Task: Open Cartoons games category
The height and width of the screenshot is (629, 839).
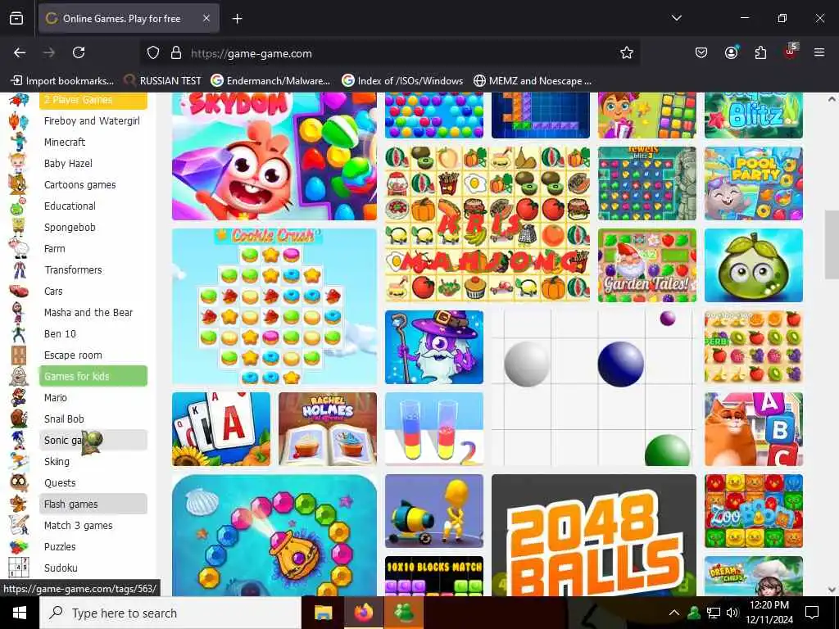Action: pos(79,185)
